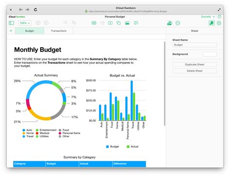Add a comment with the comment icon

point(136,23)
